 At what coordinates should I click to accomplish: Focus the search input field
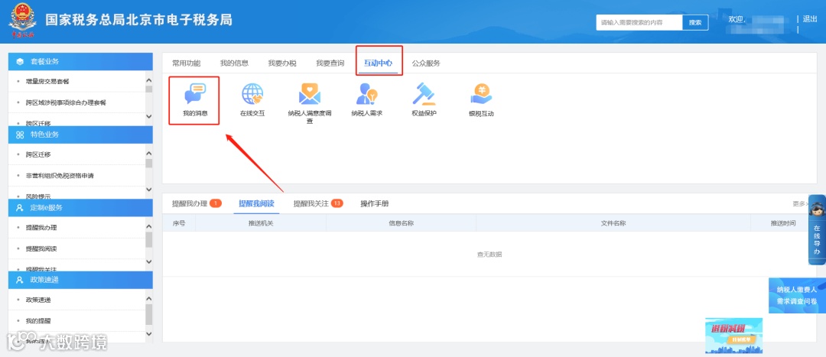pos(639,23)
